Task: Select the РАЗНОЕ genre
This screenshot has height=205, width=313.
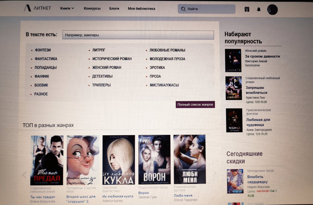Action: click(x=41, y=94)
